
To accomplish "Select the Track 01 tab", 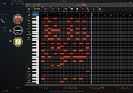I will 36,14.
